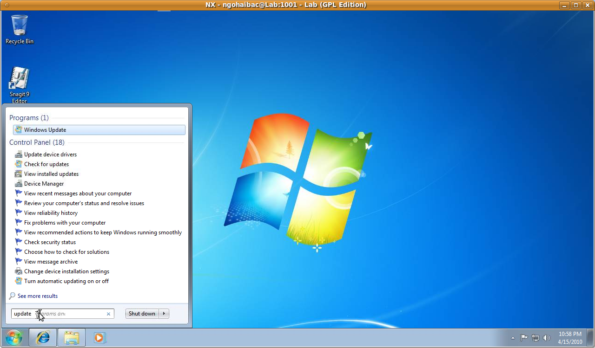
Task: Select 'Review your computer's status and resolve issues'
Action: tap(84, 203)
